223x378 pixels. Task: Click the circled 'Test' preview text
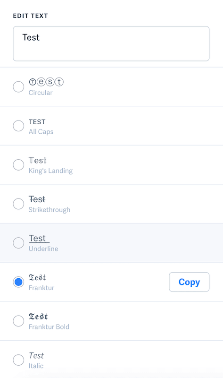(x=46, y=82)
